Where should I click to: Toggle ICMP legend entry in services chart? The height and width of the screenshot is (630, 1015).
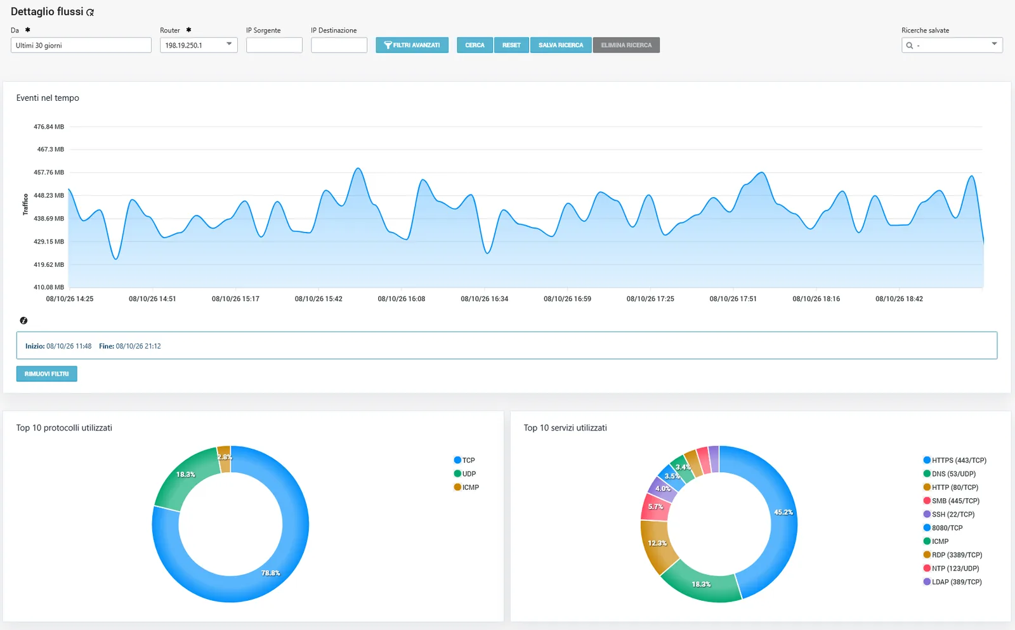click(x=936, y=541)
